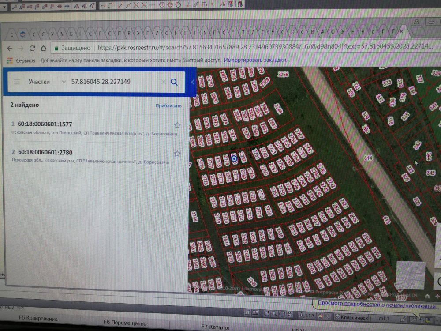Expand the Участки search type dropdown
441x331 pixels.
pos(64,82)
